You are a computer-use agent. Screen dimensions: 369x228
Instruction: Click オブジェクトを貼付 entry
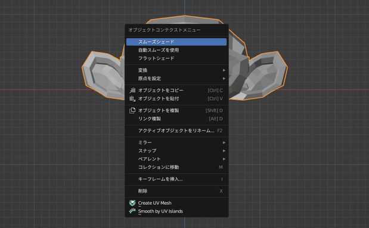coord(176,98)
